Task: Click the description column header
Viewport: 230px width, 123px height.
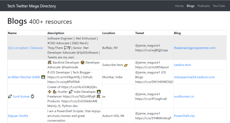Action: pos(56,33)
